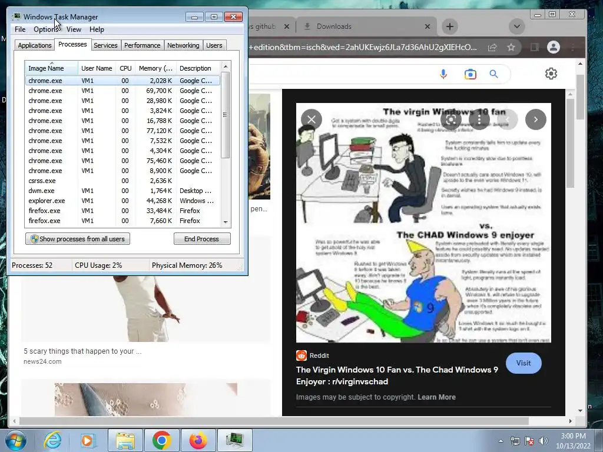Open Internet Explorer from the taskbar
603x452 pixels.
coord(52,440)
